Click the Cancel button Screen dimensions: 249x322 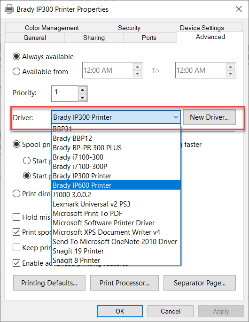click(x=170, y=311)
